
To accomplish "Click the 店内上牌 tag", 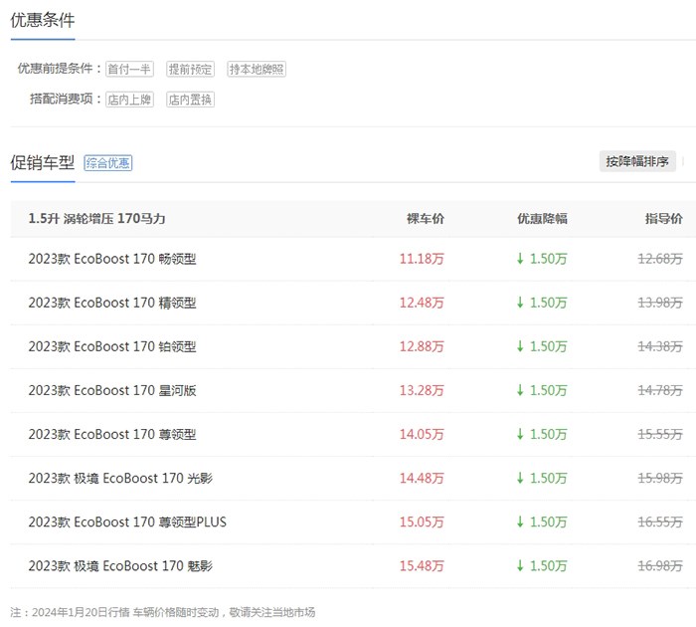I will click(x=129, y=100).
